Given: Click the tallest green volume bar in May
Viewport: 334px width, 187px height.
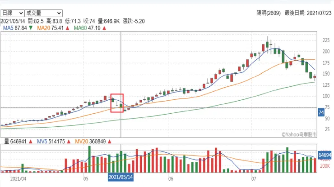Looking at the screenshot, I should pos(89,159).
